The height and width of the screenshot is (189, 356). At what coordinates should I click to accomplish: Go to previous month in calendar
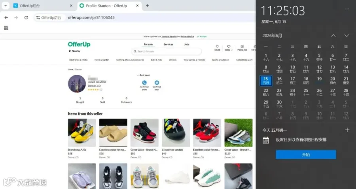tap(333, 36)
